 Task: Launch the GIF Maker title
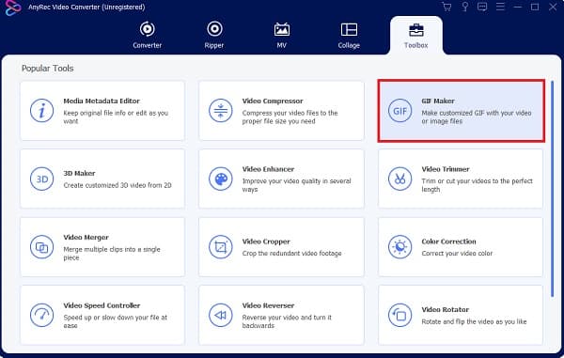438,101
